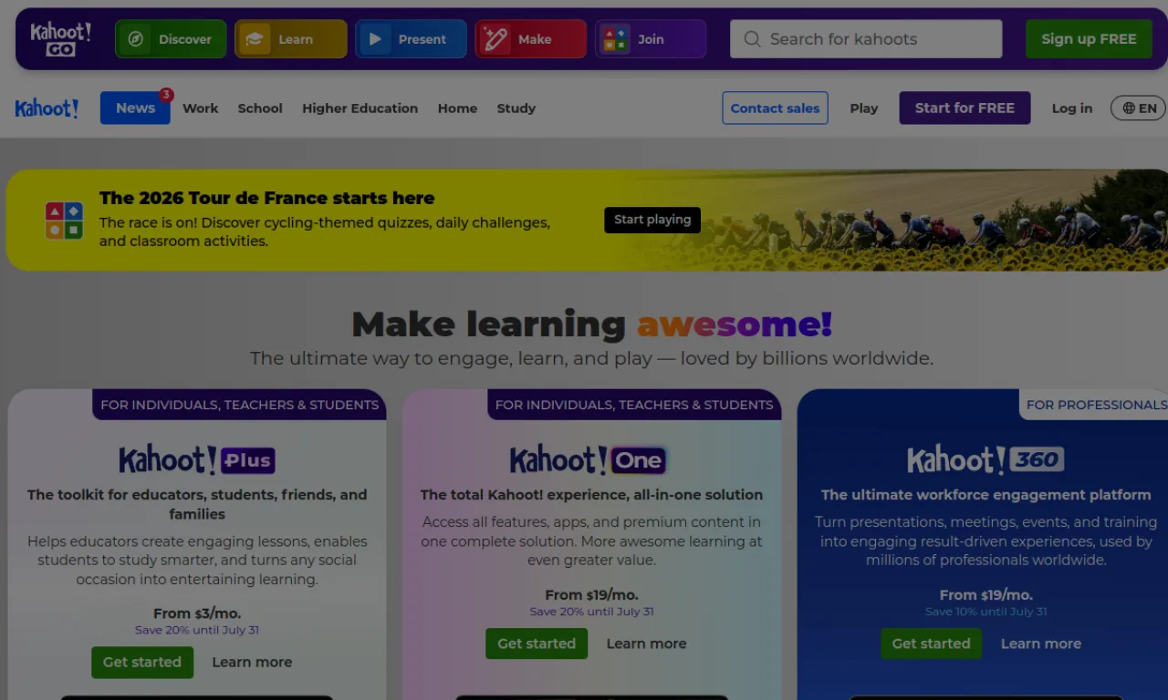This screenshot has height=700, width=1168.
Task: Open the Higher Education menu
Action: (360, 108)
